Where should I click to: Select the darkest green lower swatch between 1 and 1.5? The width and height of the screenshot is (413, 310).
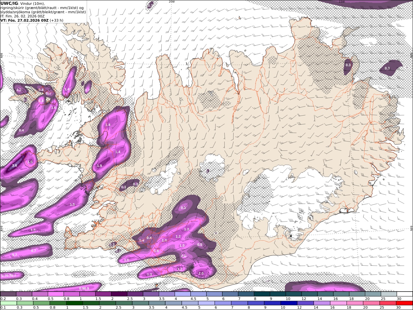[x=75, y=303]
